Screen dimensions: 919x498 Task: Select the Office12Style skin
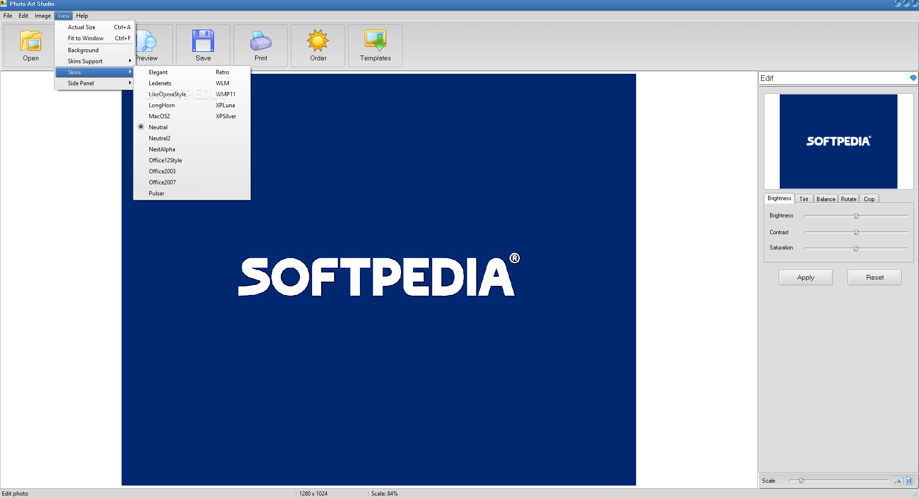(x=165, y=160)
